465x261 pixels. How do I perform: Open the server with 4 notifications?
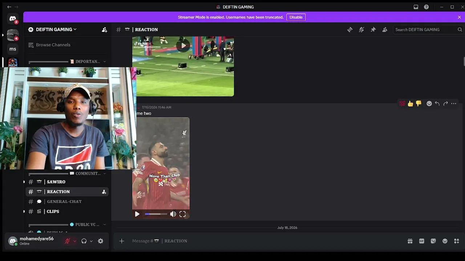click(13, 35)
